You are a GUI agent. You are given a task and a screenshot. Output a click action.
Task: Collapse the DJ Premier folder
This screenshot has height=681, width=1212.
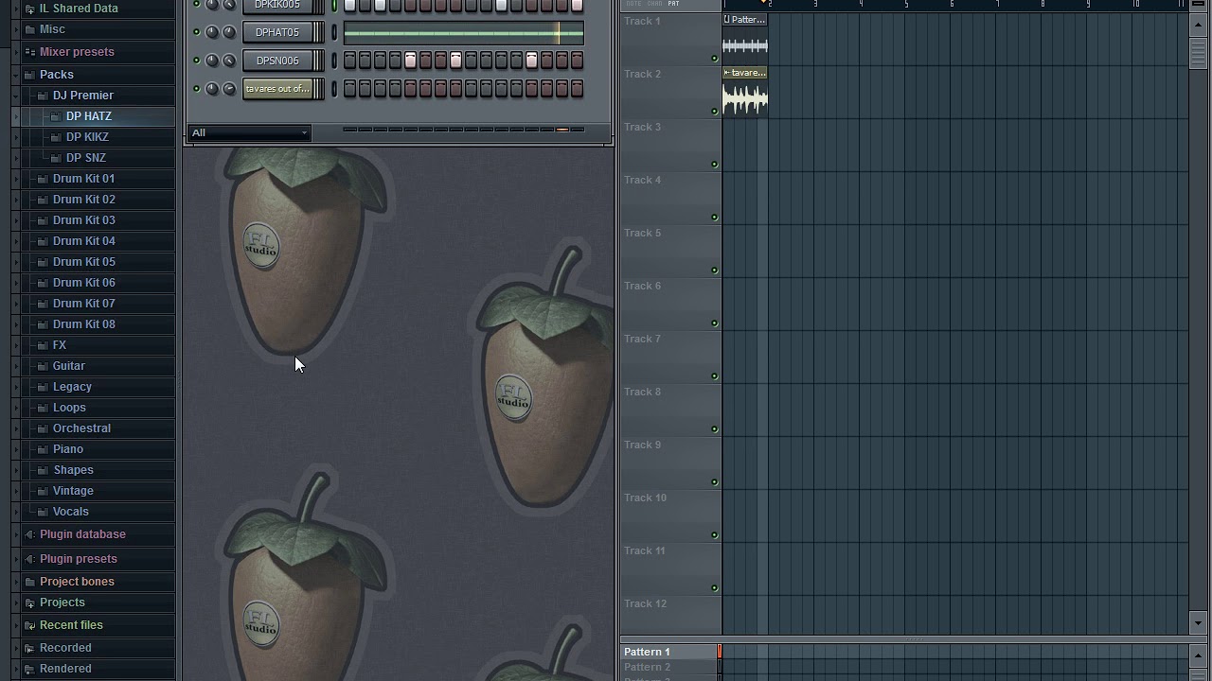point(16,96)
